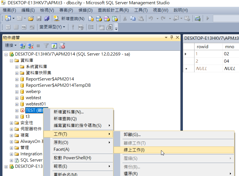Open Object Explorer window position dropdown arrow
Image resolution: width=239 pixels, height=176 pixels.
tap(166, 37)
